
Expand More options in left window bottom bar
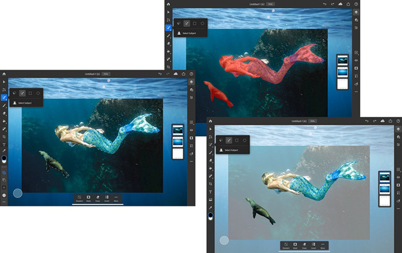coord(116,198)
